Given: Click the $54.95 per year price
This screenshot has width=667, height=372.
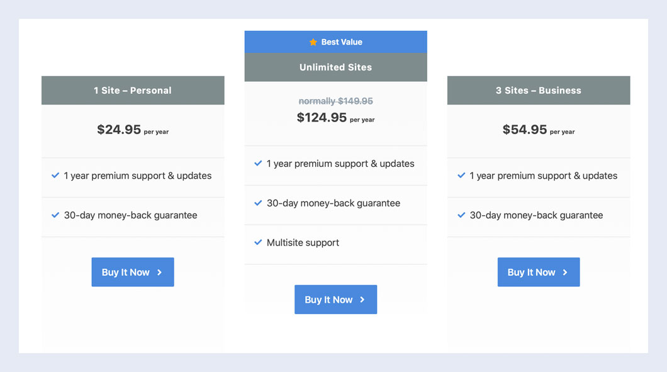Looking at the screenshot, I should pos(539,130).
